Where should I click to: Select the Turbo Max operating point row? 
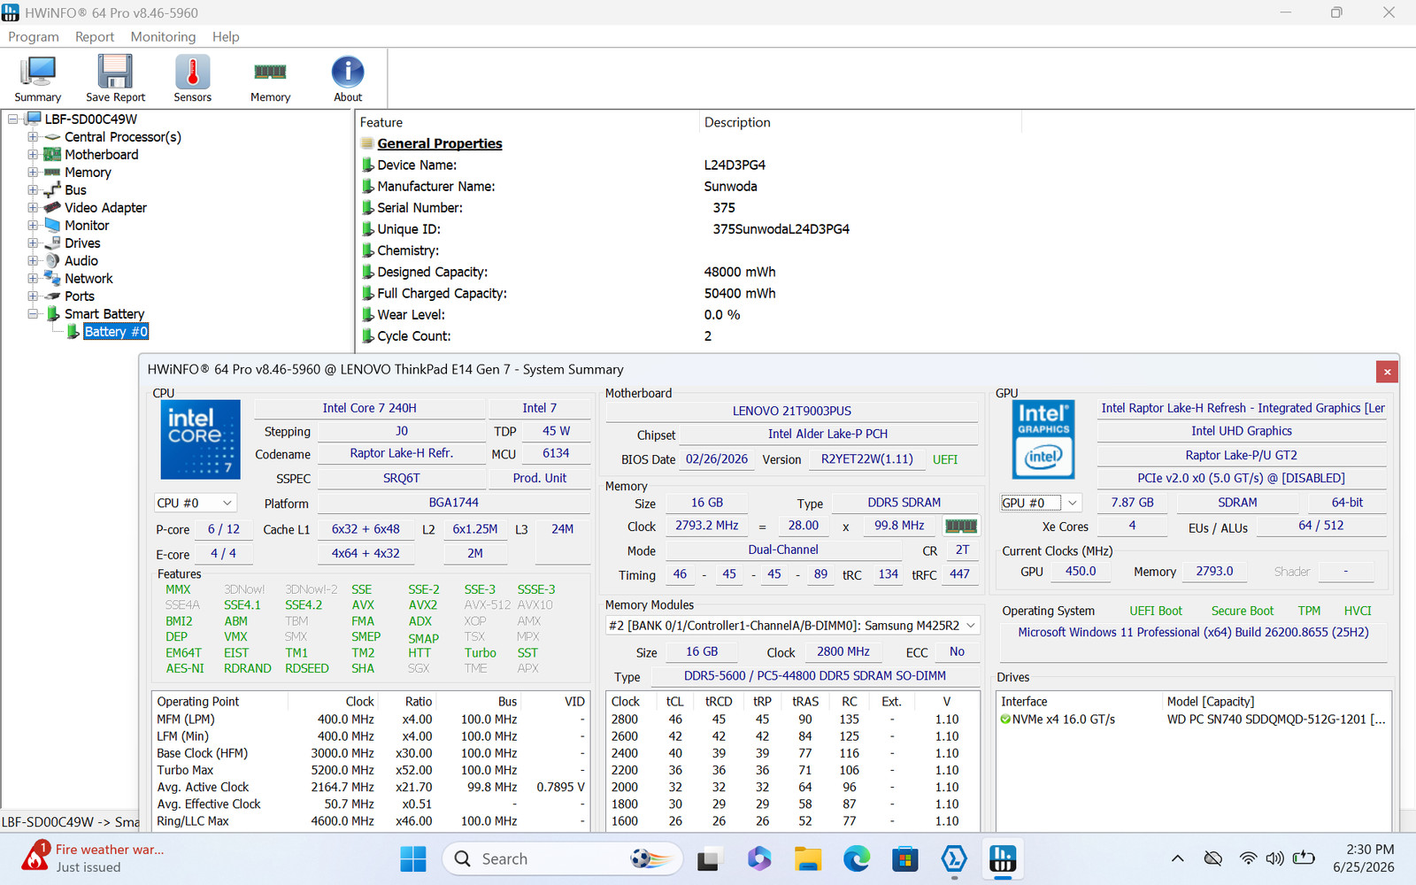tap(371, 770)
